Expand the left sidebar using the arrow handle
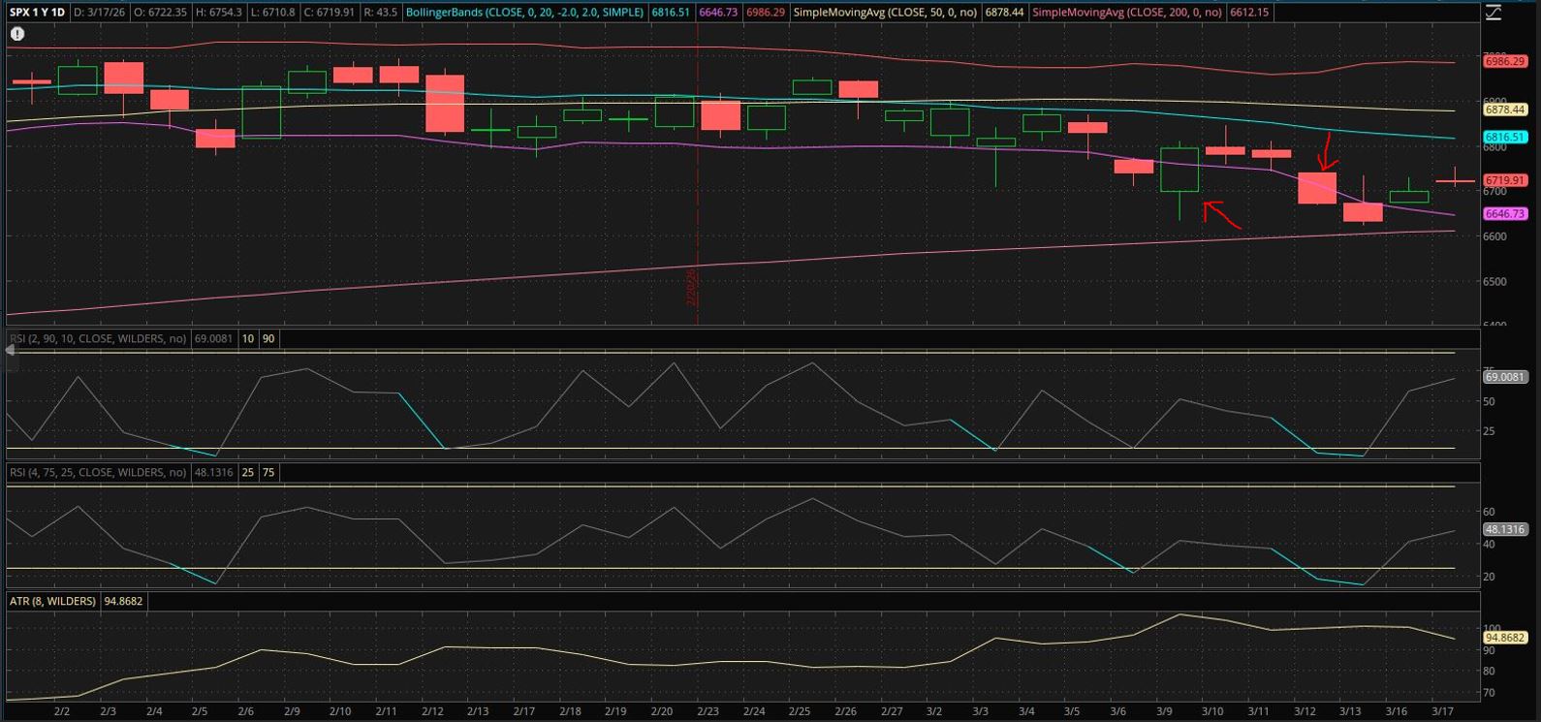The height and width of the screenshot is (722, 1541). 11,350
